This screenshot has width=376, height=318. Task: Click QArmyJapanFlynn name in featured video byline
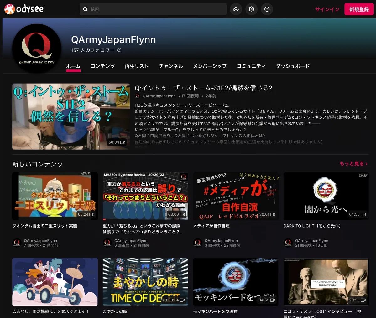tap(159, 96)
